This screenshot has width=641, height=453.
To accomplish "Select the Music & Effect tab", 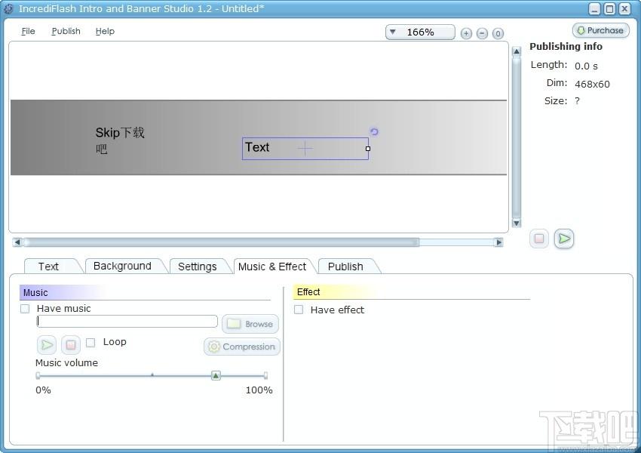I will (274, 267).
